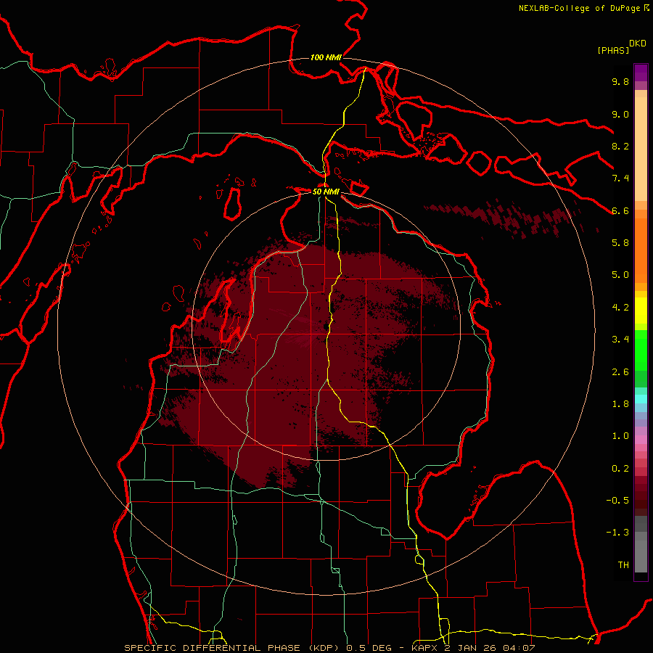Screen dimensions: 653x653
Task: Click the NEXLAB-College of DuPage credit text
Action: click(579, 8)
